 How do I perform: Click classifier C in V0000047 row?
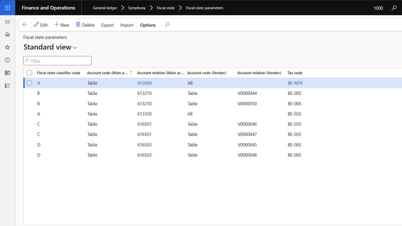coord(39,134)
